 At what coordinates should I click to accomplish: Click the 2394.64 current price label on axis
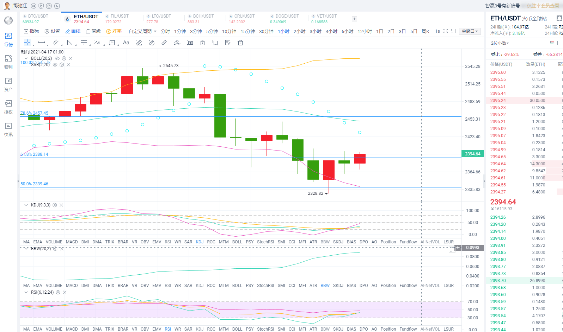pos(472,154)
